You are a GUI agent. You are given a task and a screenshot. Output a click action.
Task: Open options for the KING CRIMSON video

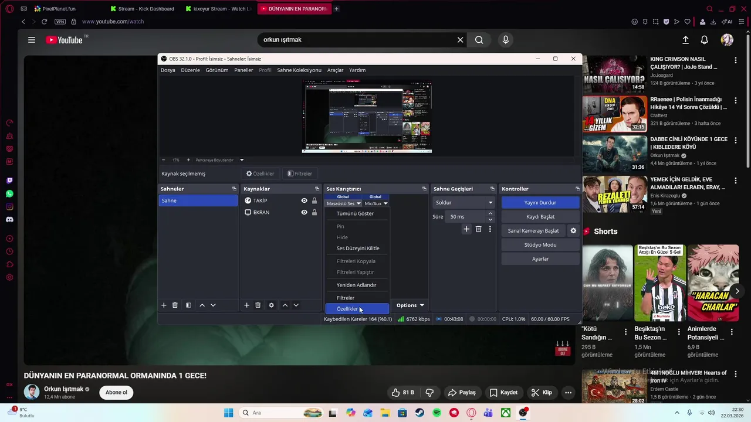(x=736, y=60)
